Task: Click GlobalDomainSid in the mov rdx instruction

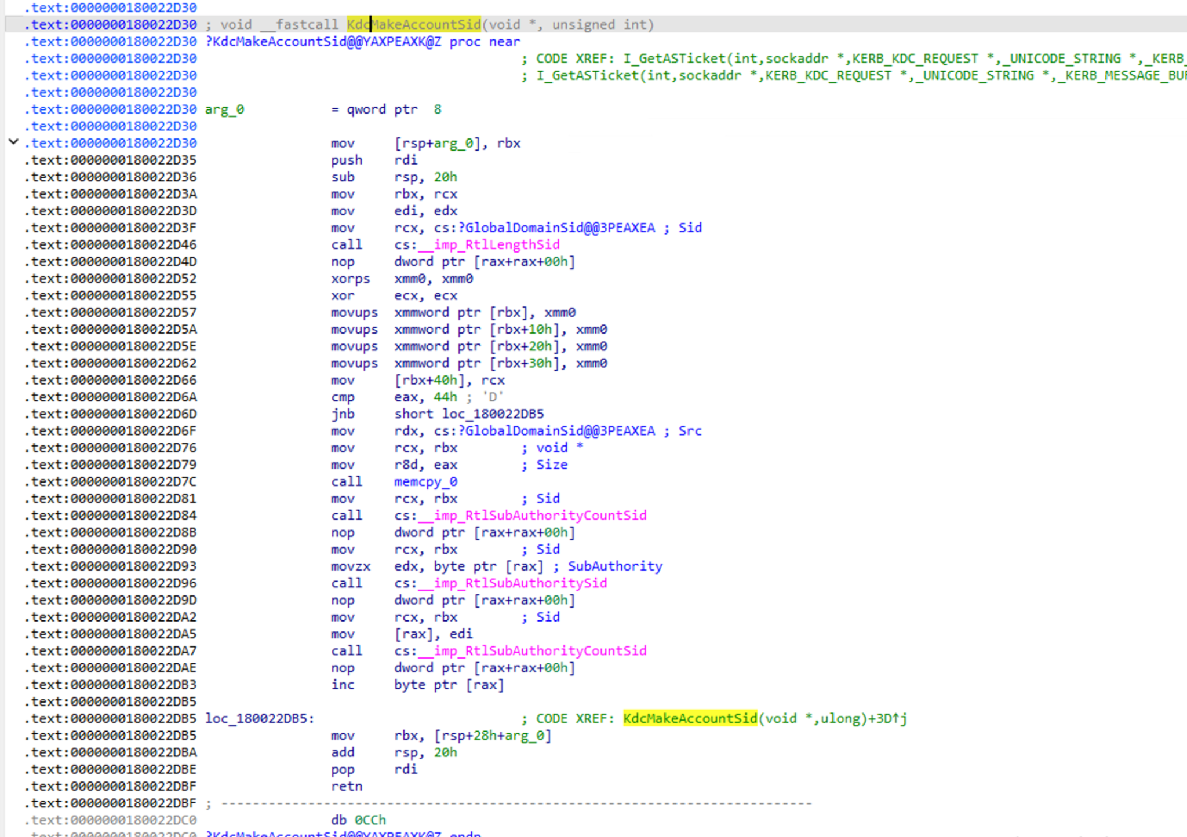Action: (x=556, y=431)
